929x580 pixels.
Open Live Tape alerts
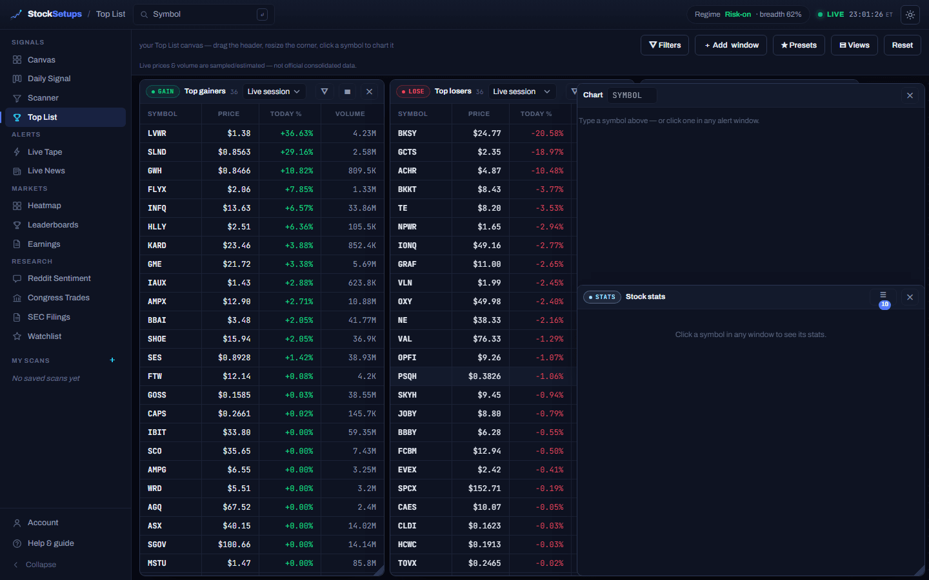coord(65,152)
